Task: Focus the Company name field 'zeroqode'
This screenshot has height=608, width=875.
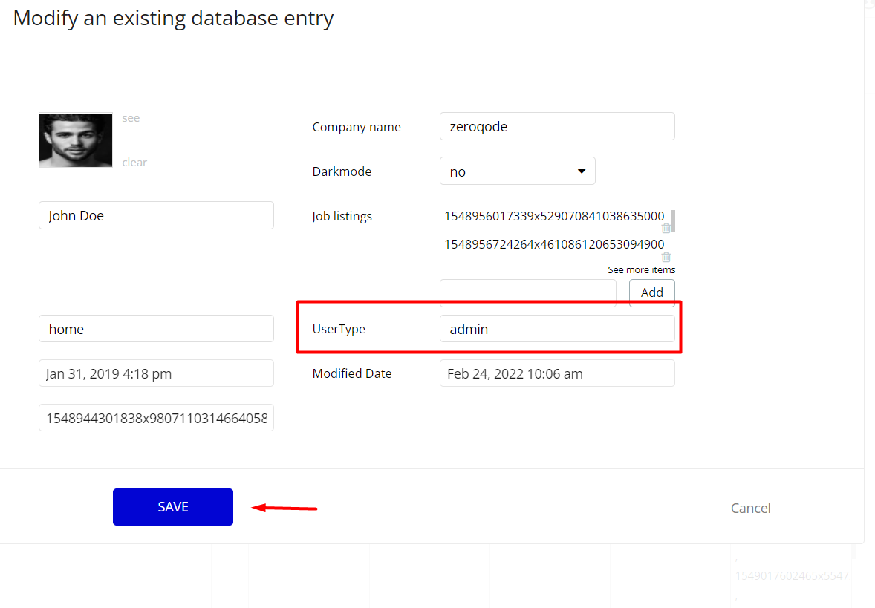Action: [x=557, y=126]
